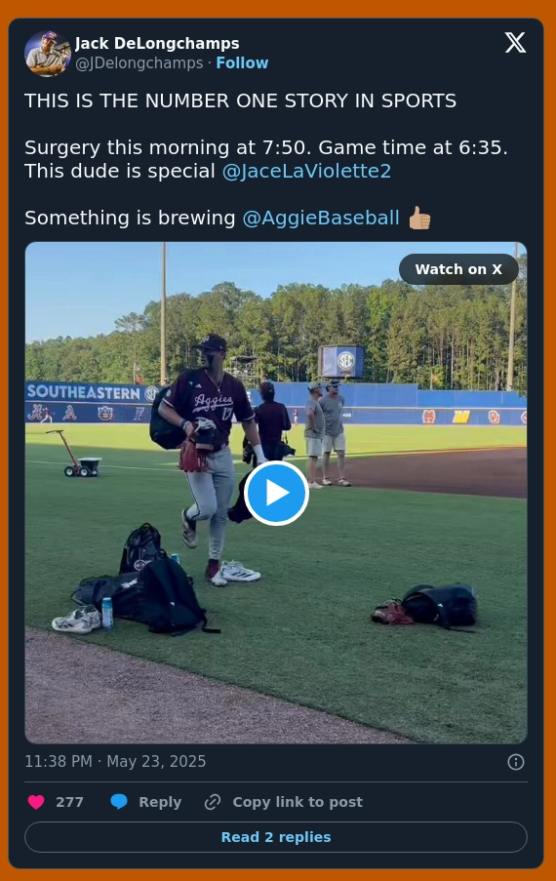The height and width of the screenshot is (881, 556).
Task: Click the pink heart like icon
Action: (36, 802)
